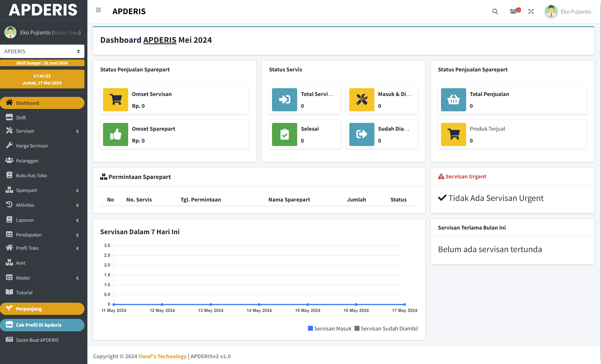Toggle Servisan Sudah Diambil legend on the chart
The image size is (601, 364).
click(x=386, y=328)
